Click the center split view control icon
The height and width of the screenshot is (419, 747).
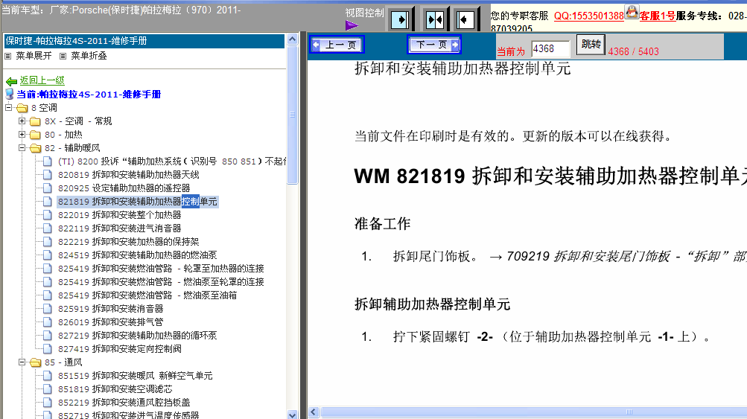point(435,20)
